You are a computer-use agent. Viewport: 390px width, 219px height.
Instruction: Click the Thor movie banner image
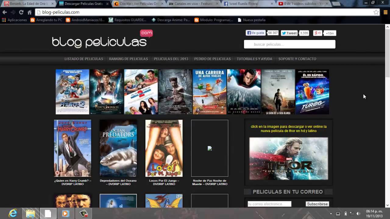(289, 158)
